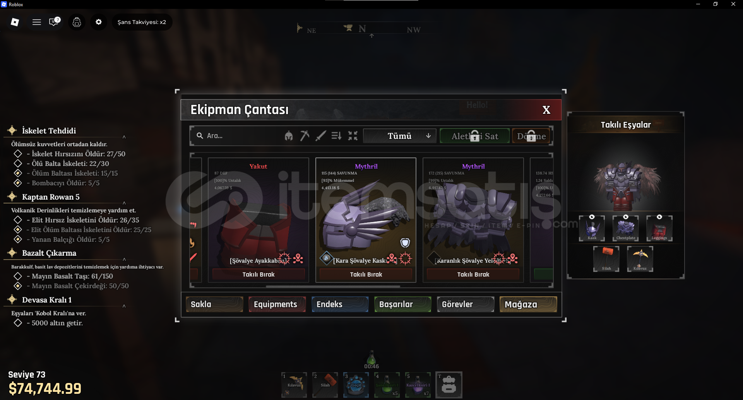Collapse the Bazalt Çıkarma quest
This screenshot has width=743, height=400.
124,259
